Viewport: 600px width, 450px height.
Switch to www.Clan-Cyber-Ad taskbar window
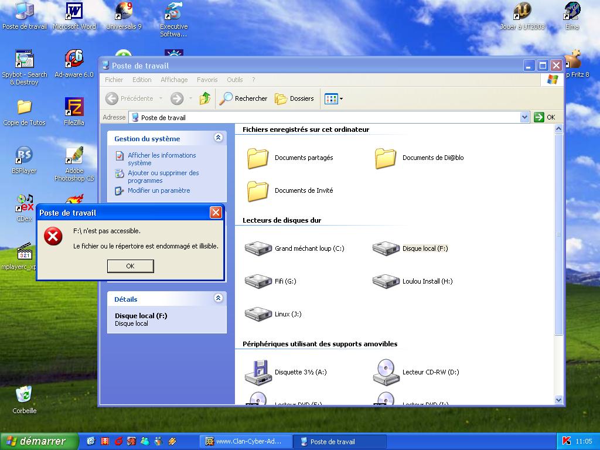click(x=246, y=442)
